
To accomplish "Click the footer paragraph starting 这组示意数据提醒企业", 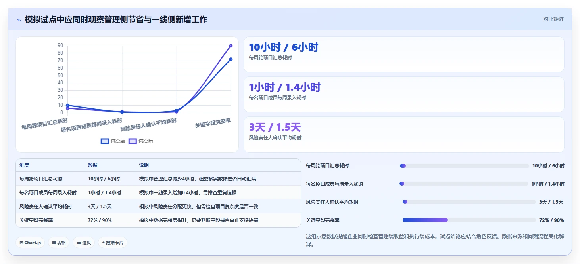I will pyautogui.click(x=435, y=240).
